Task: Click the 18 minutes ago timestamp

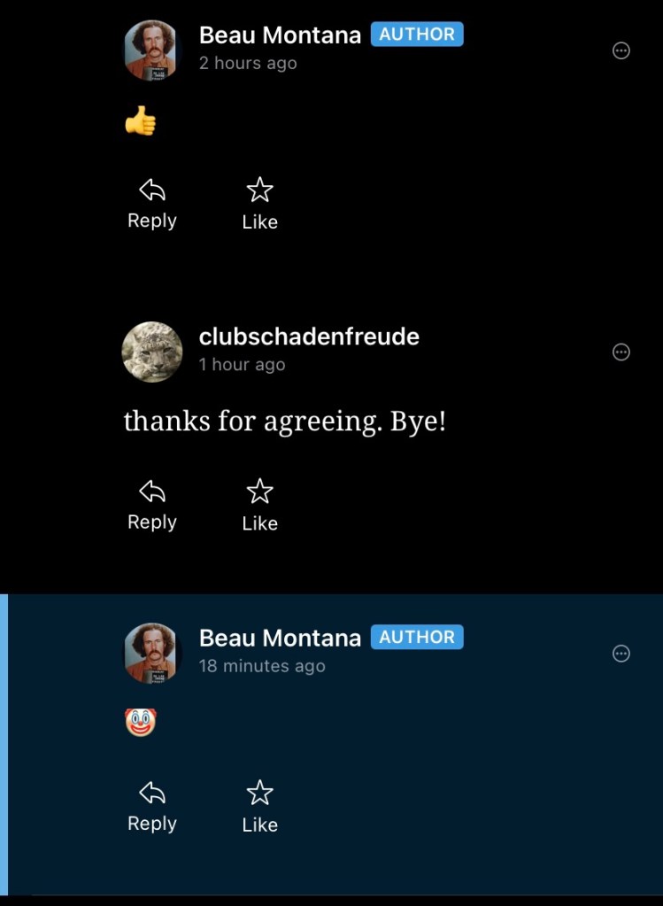Action: pos(262,666)
